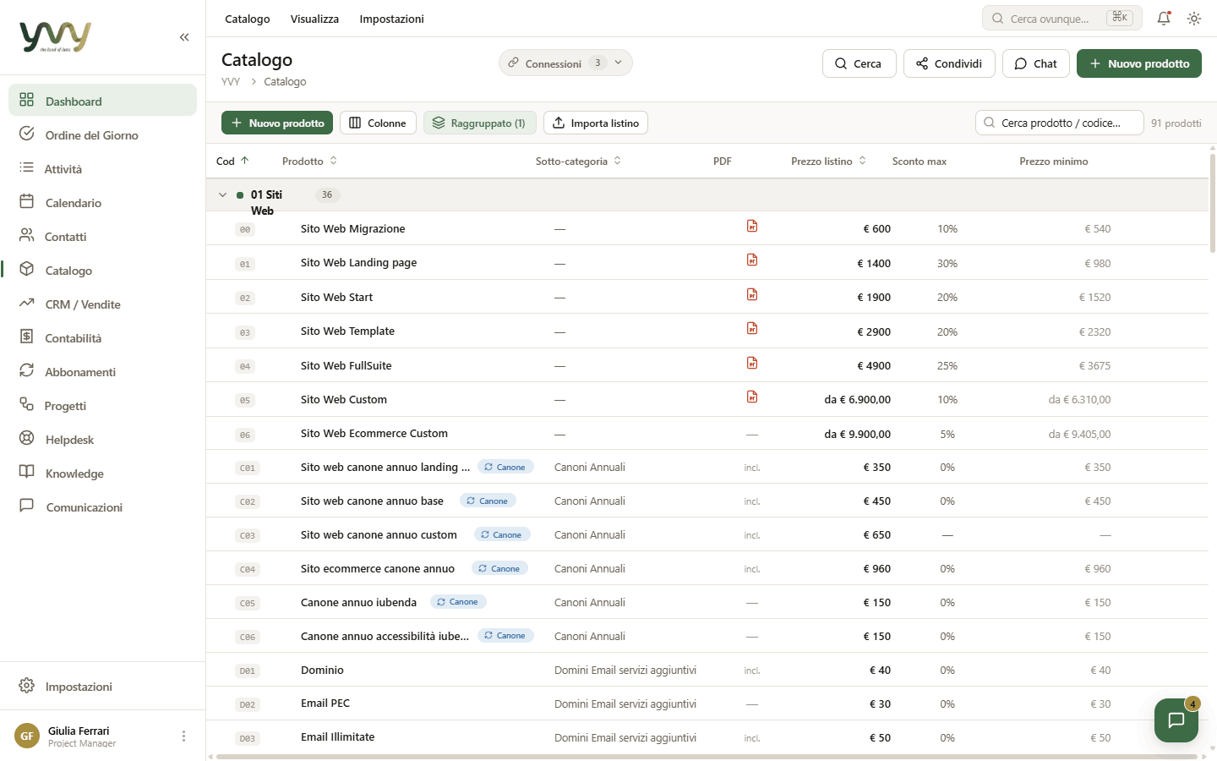Sort by Prezzo listino column header

pos(828,161)
